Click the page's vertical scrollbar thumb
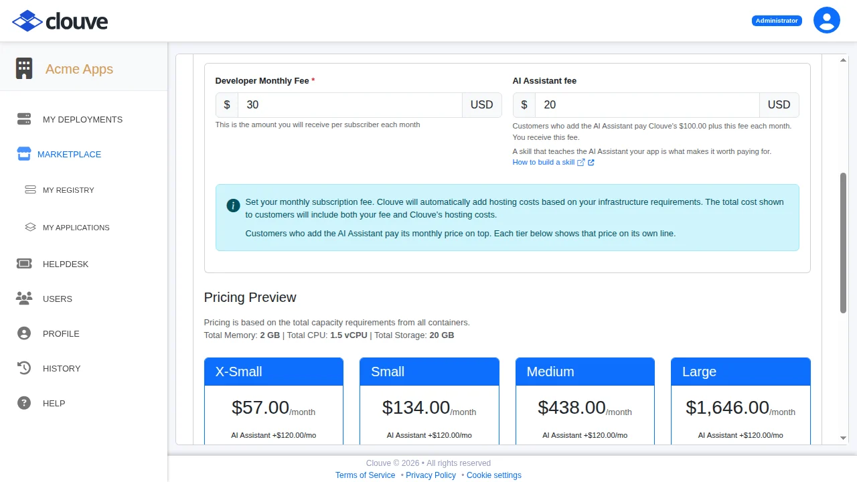 pos(843,242)
